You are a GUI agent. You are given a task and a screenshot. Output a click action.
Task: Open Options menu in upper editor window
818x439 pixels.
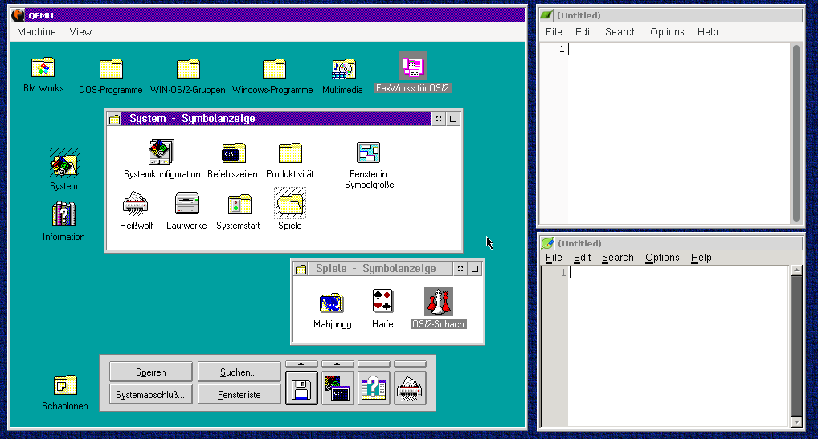(667, 32)
